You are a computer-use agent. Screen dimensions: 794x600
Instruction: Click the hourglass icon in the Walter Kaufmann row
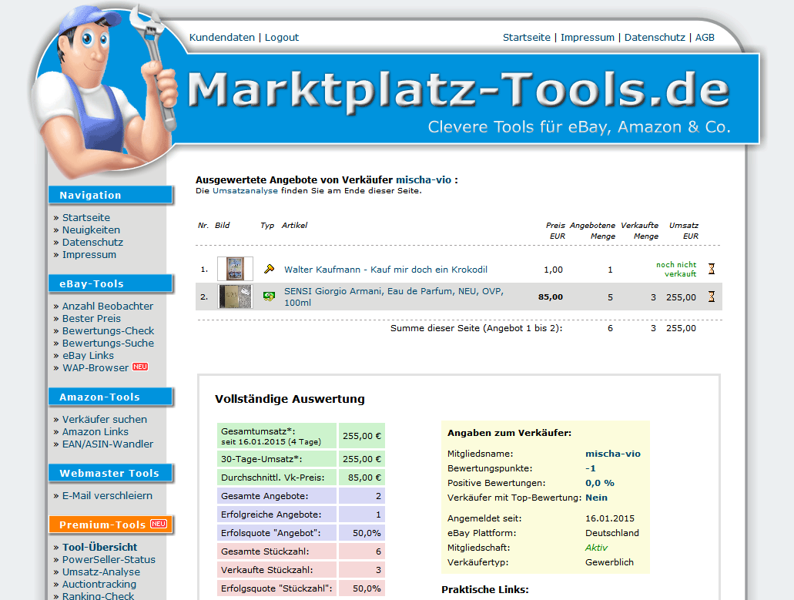[x=712, y=270]
